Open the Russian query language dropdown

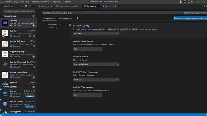[96, 80]
